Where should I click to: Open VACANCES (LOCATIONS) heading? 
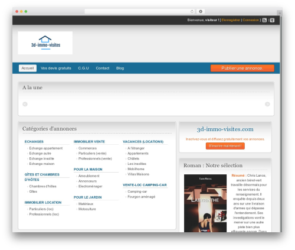pyautogui.click(x=143, y=142)
